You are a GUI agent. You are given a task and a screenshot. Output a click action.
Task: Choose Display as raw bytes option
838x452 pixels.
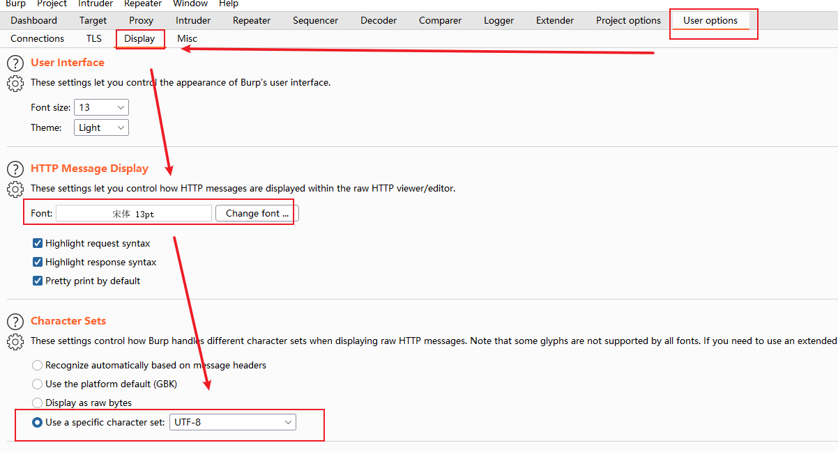pyautogui.click(x=37, y=403)
